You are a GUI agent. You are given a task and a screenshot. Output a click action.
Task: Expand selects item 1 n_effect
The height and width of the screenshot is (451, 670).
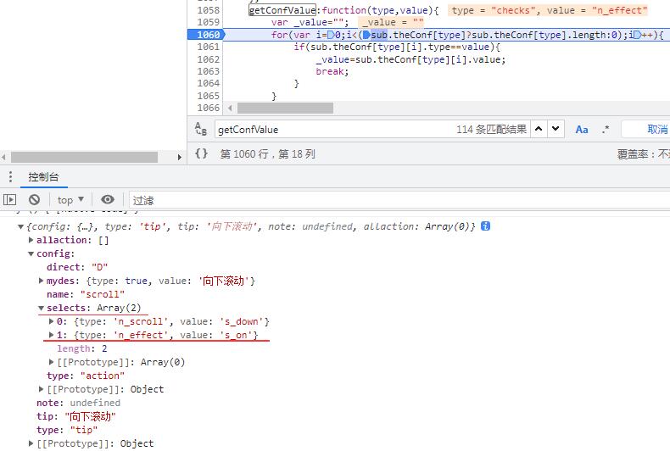click(x=51, y=335)
